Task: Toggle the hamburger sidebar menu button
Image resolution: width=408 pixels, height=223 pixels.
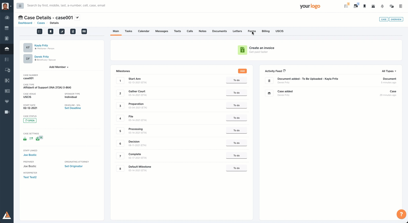Action: point(20,6)
